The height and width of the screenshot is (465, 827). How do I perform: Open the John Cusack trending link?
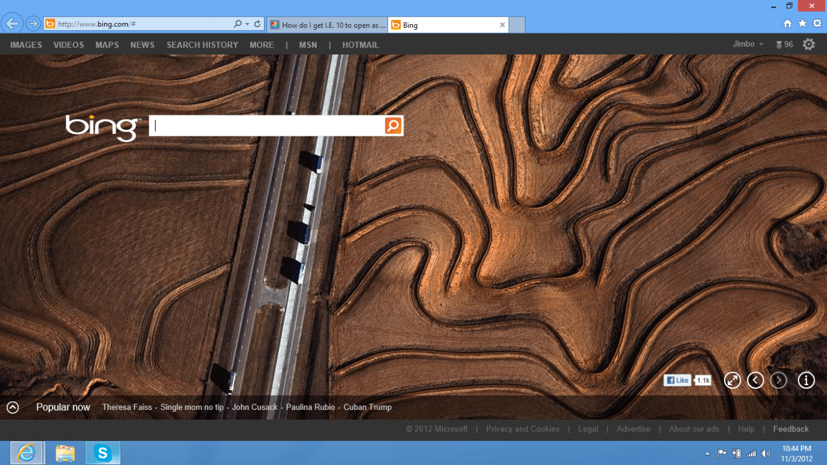pos(255,407)
